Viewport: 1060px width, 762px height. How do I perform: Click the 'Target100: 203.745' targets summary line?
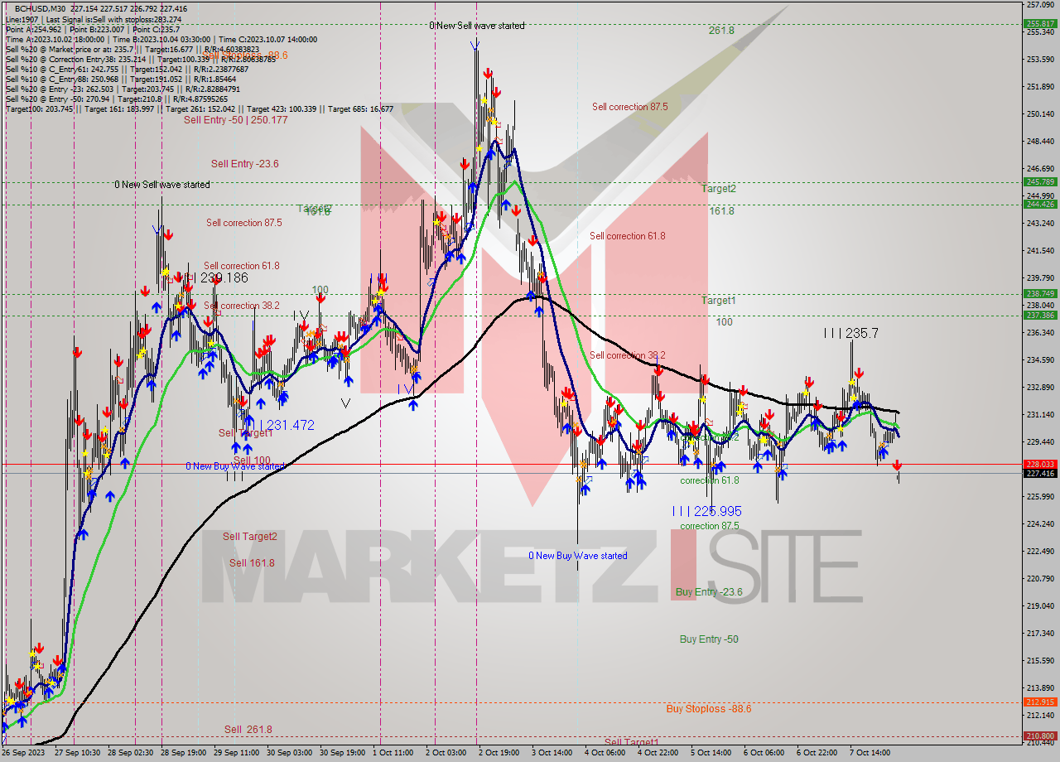(200, 109)
